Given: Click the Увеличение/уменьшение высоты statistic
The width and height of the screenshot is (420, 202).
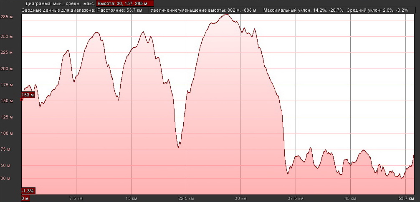Looking at the screenshot, I should coord(205,10).
